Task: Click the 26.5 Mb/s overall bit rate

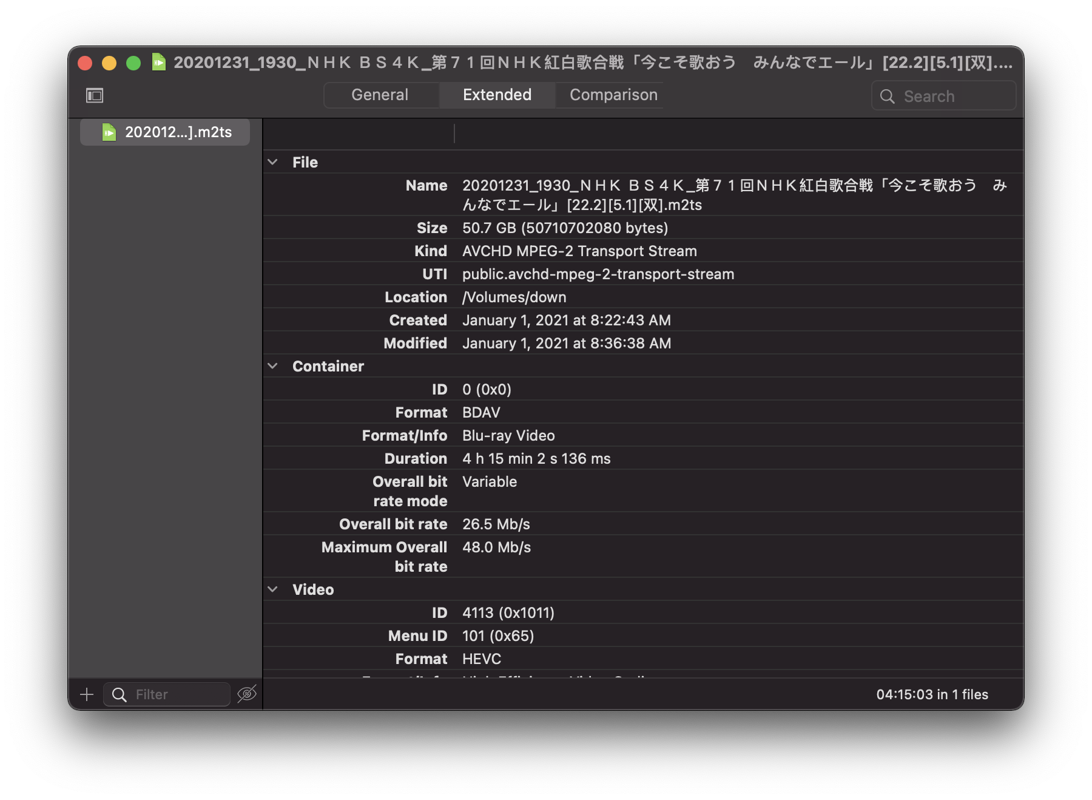Action: (496, 524)
